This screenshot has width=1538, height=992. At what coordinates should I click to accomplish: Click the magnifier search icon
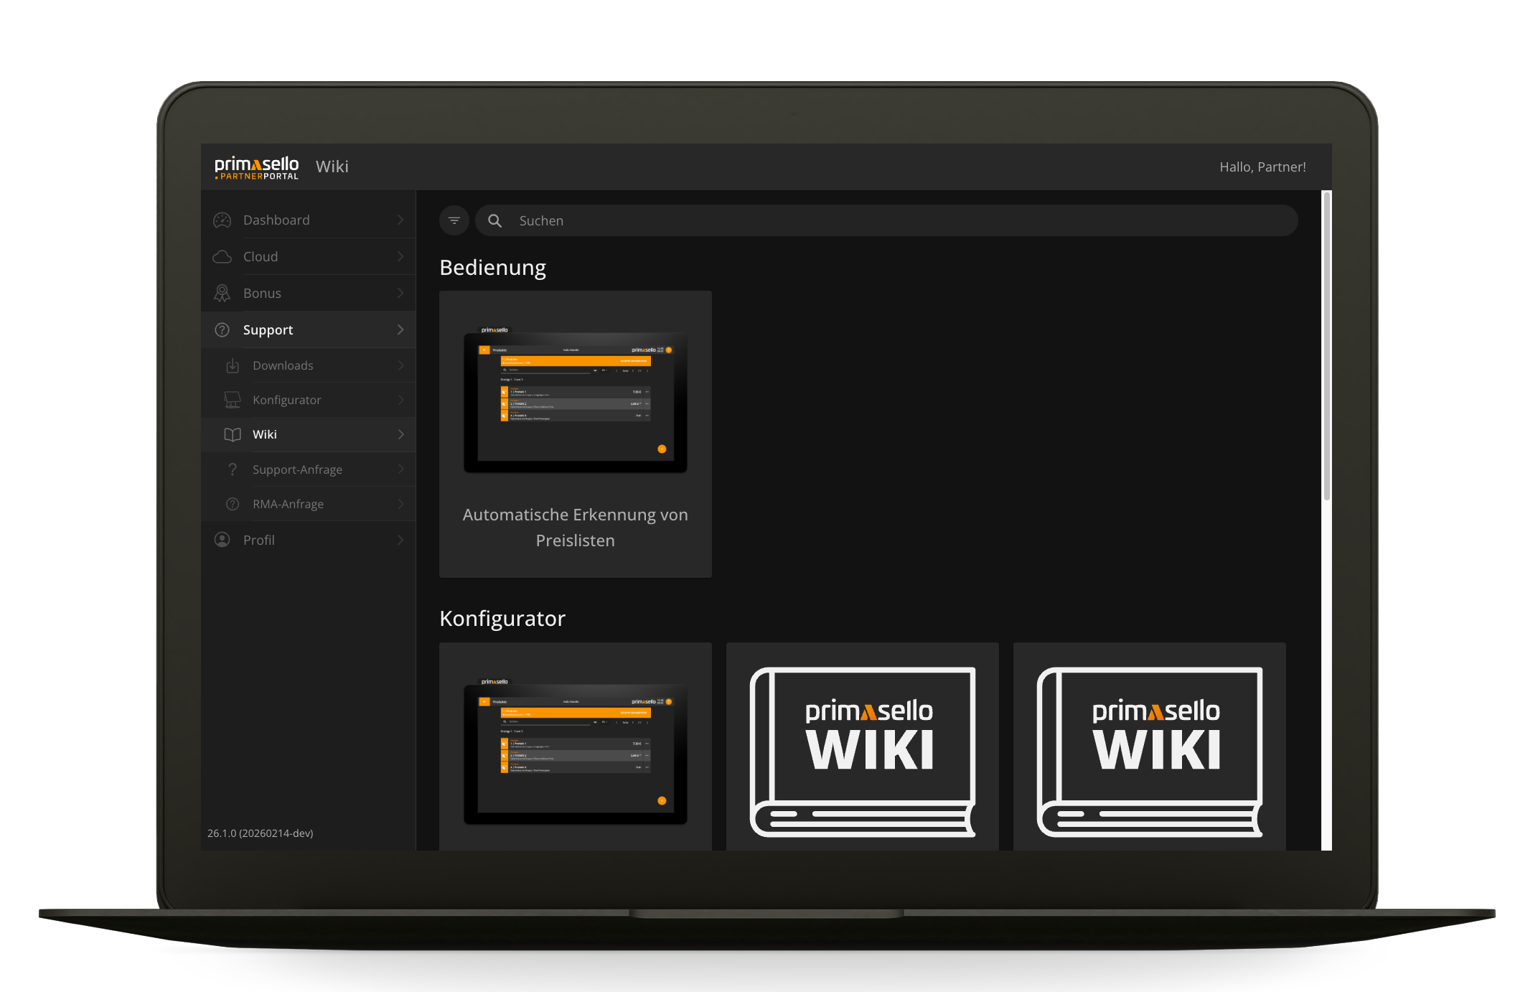(495, 221)
